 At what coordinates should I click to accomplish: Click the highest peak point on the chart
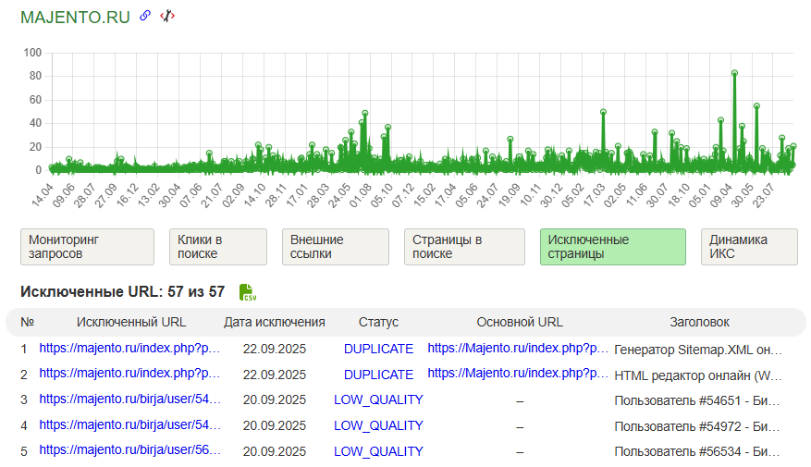pyautogui.click(x=734, y=73)
